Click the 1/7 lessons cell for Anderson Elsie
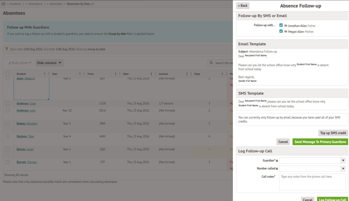This screenshot has width=349, height=201. coord(166,103)
